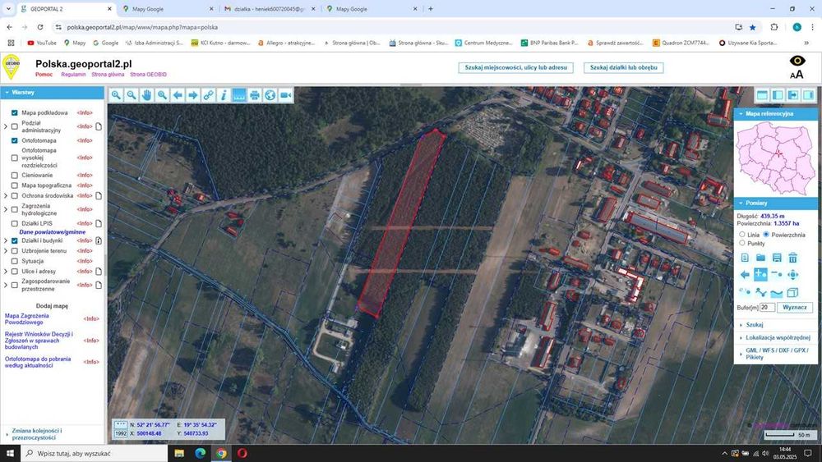Screen dimensions: 822x462
Task: Open File Explorer from taskbar
Action: 179,453
